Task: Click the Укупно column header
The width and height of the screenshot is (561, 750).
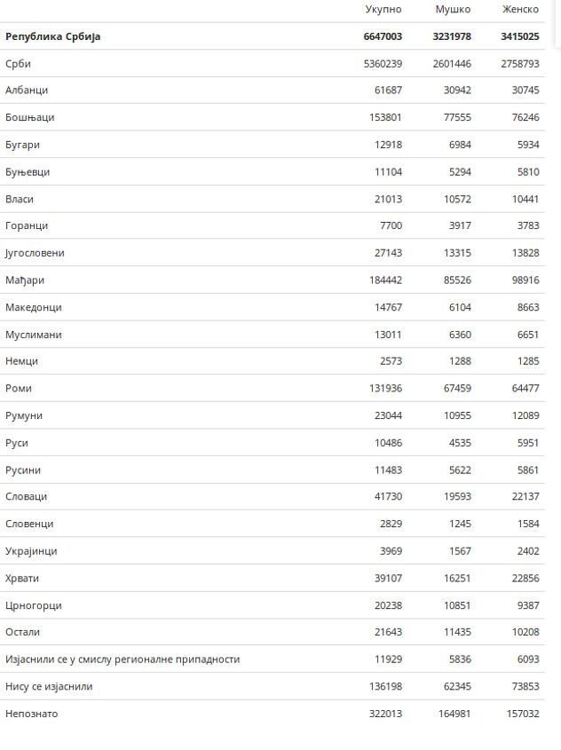Action: pyautogui.click(x=383, y=9)
